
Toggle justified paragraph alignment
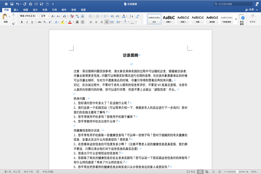tap(107, 22)
